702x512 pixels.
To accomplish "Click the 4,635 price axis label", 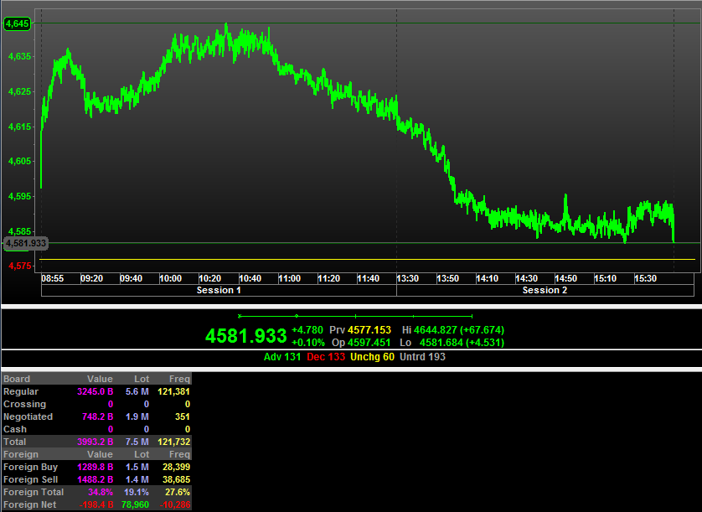I will 20,56.
